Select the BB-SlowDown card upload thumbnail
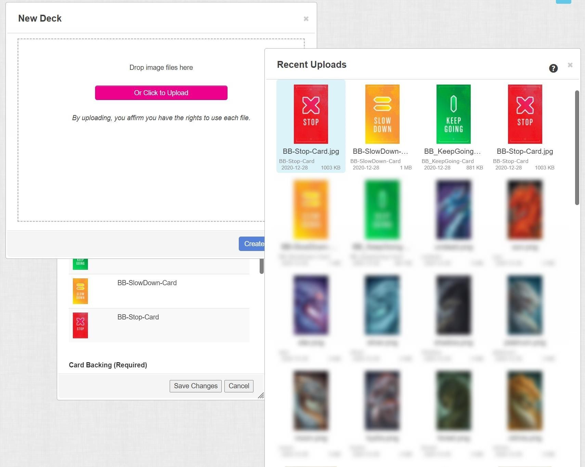 382,114
